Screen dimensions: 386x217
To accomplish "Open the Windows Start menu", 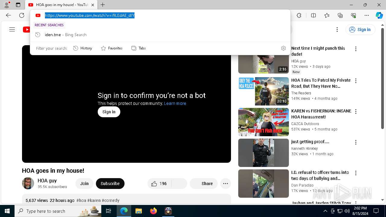I will tap(7, 211).
